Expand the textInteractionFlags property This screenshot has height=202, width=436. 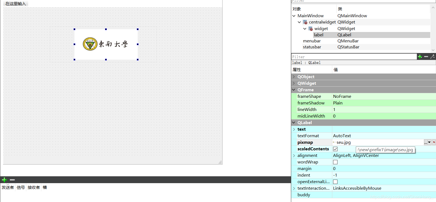(294, 188)
